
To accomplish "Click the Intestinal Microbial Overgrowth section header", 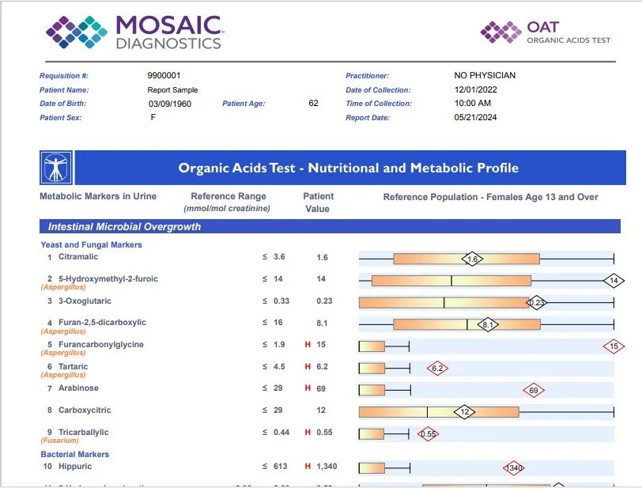I will pyautogui.click(x=330, y=226).
